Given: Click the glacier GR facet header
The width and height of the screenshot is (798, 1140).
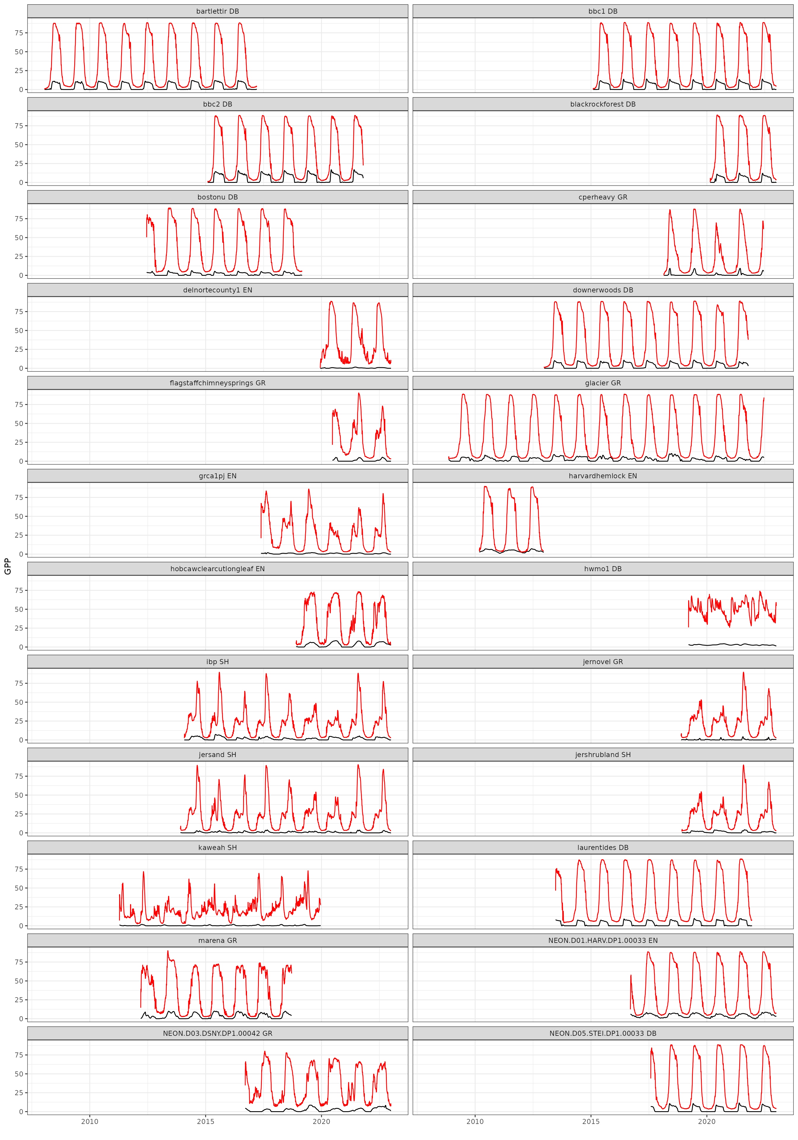Looking at the screenshot, I should 602,382.
